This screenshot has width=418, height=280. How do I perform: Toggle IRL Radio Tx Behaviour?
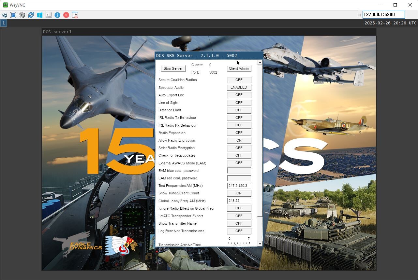[239, 118]
